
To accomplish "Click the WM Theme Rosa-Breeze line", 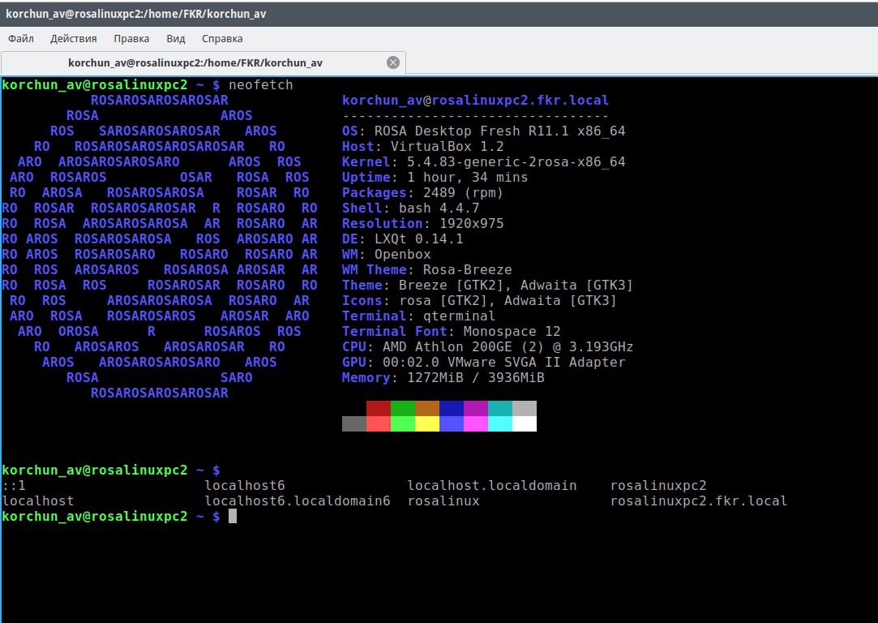I will click(426, 269).
